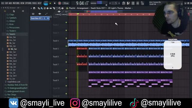The height and width of the screenshot is (108, 192).
Task: Show audio clips in the picker panel
Action: tap(40, 14)
